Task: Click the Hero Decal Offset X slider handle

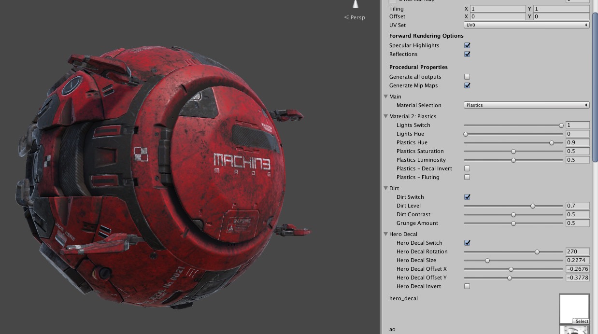Action: tap(511, 269)
